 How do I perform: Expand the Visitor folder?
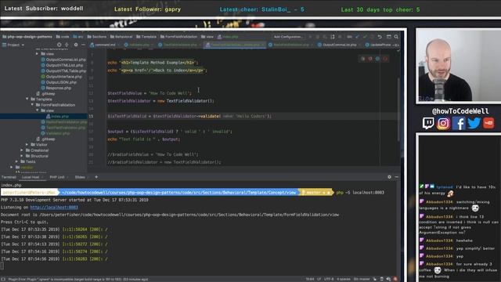click(x=27, y=144)
